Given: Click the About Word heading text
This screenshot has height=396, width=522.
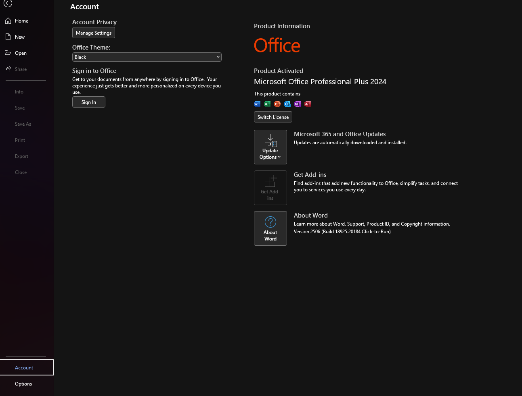Looking at the screenshot, I should tap(311, 216).
